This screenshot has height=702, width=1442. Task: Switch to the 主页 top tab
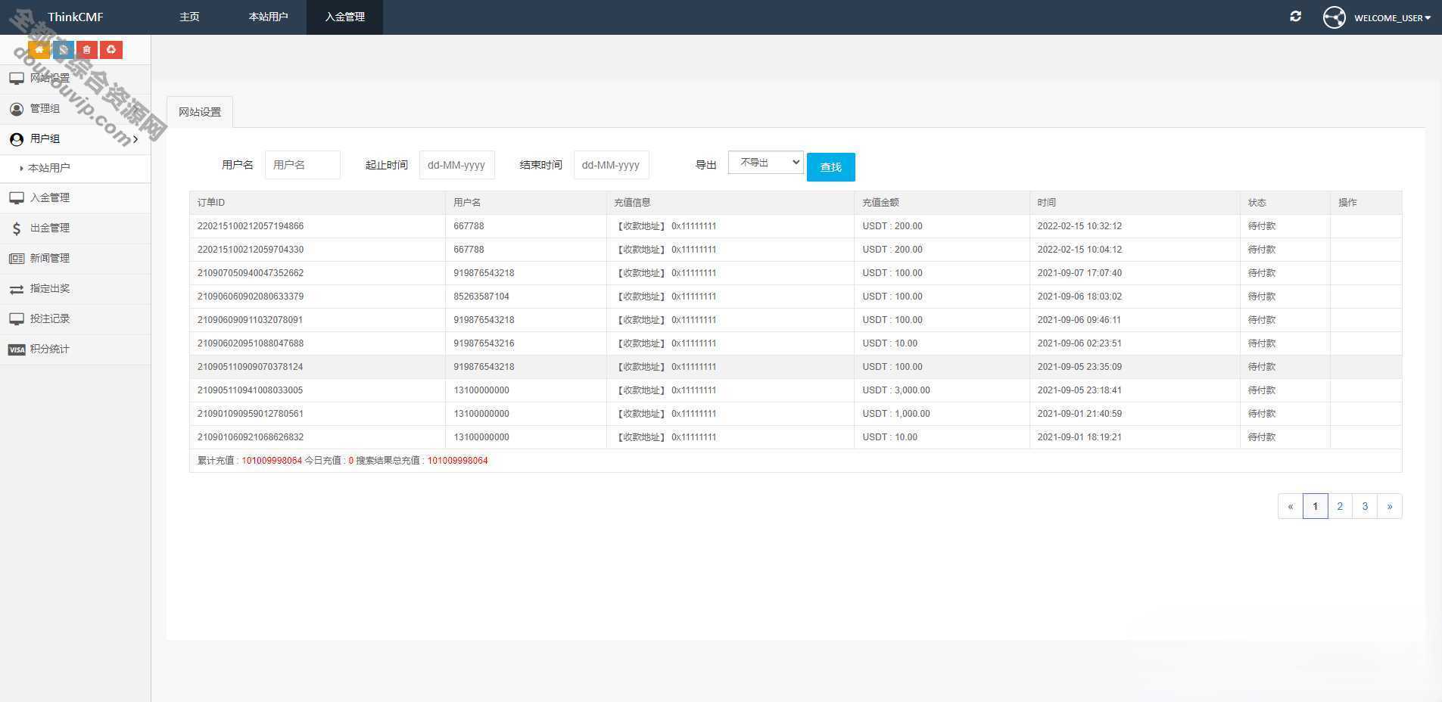189,17
